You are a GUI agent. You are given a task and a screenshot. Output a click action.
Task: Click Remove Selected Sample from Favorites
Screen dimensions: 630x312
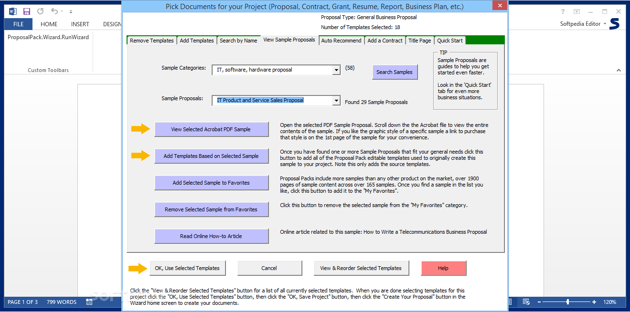pyautogui.click(x=211, y=209)
